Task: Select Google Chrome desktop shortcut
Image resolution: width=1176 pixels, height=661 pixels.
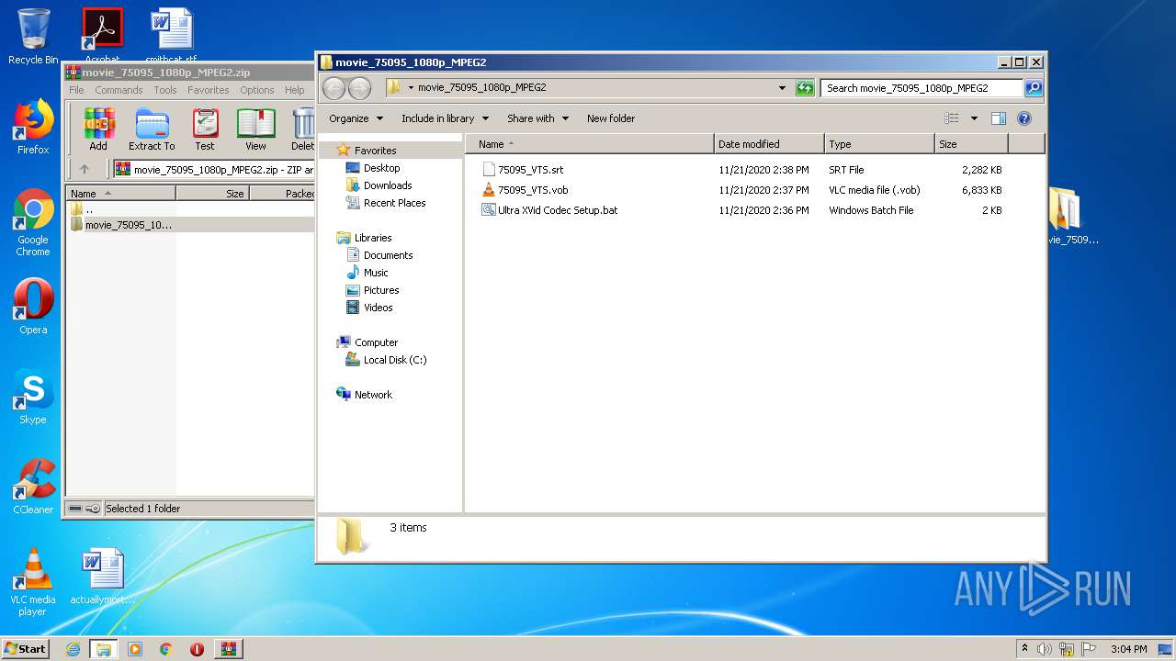Action: (x=33, y=222)
